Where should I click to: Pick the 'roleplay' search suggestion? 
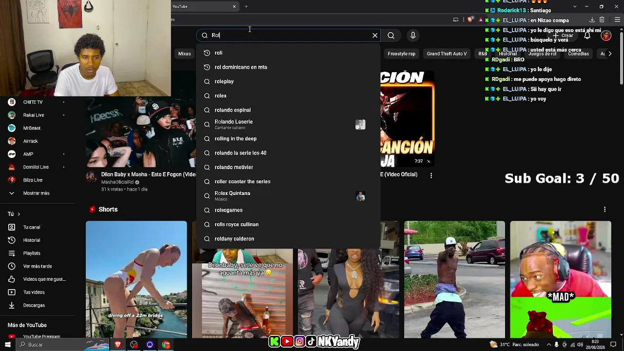point(288,81)
